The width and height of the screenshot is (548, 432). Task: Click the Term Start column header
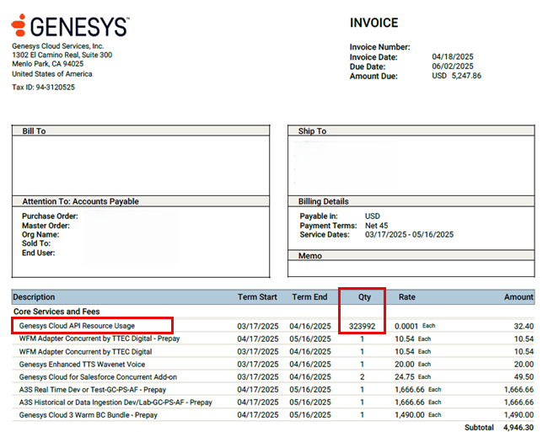(x=257, y=296)
